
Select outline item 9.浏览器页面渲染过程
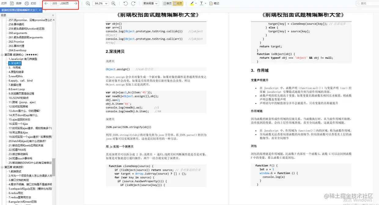[x=21, y=94]
